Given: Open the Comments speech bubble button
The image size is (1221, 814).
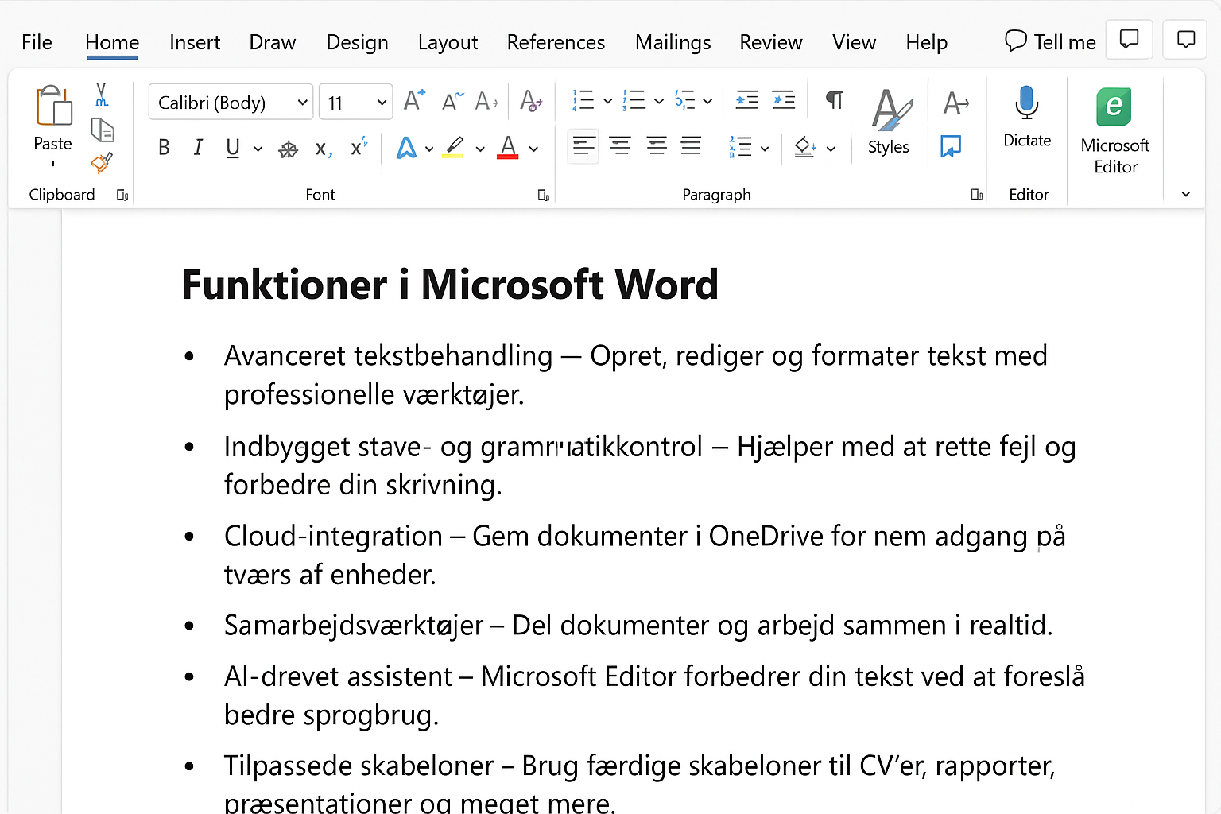Looking at the screenshot, I should pos(1129,39).
